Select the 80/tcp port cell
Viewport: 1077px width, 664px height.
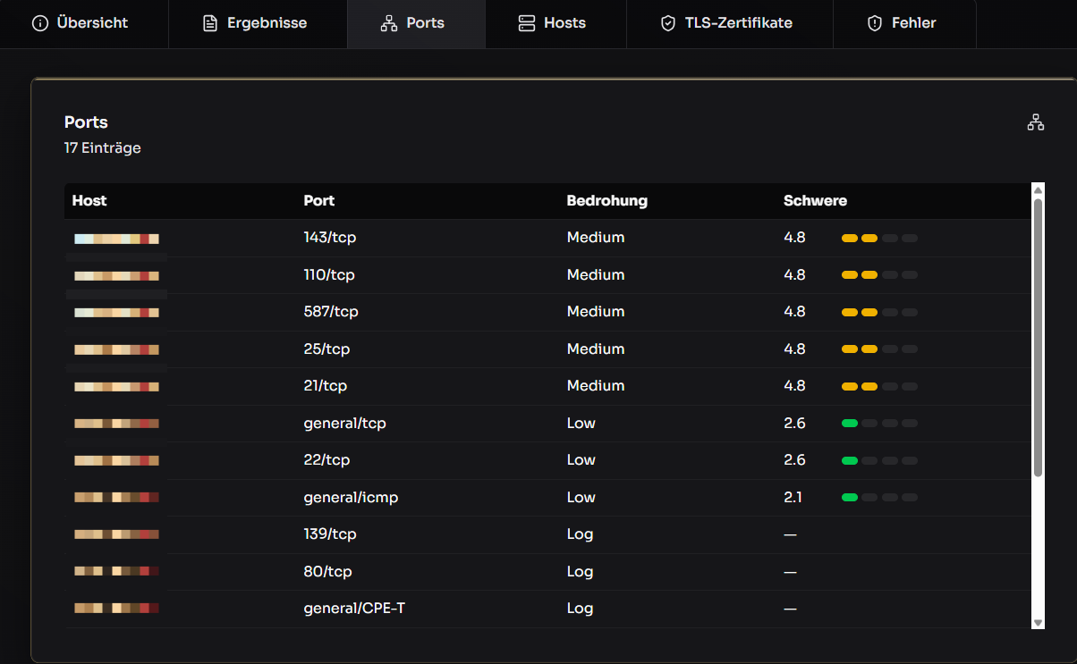pos(327,571)
